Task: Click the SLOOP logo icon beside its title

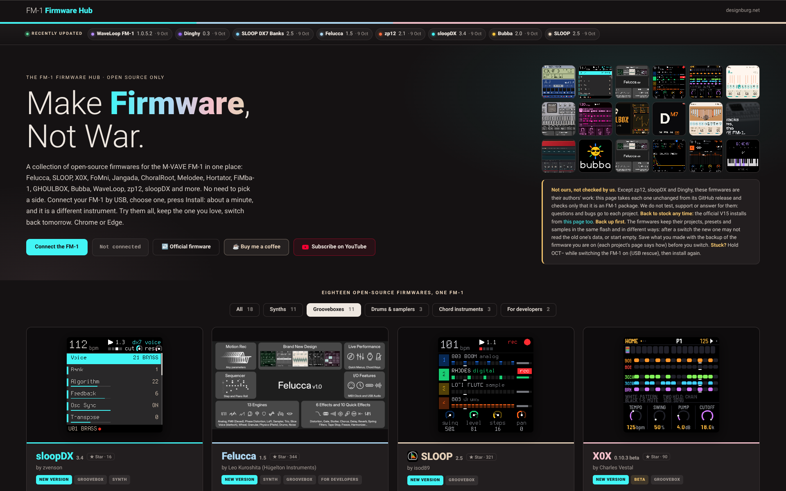Action: [x=413, y=456]
